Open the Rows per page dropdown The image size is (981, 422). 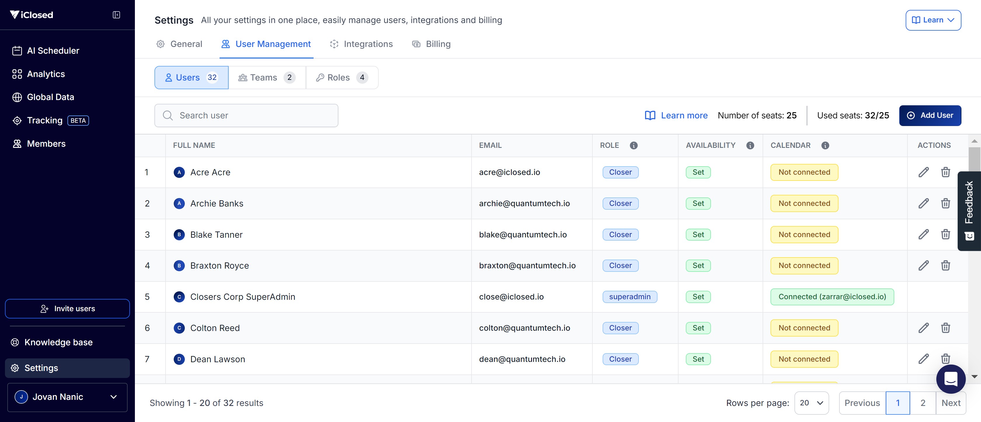coord(812,403)
